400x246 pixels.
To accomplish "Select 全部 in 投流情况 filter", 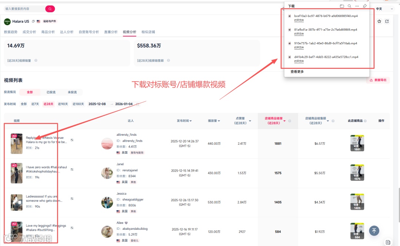I will [x=30, y=92].
